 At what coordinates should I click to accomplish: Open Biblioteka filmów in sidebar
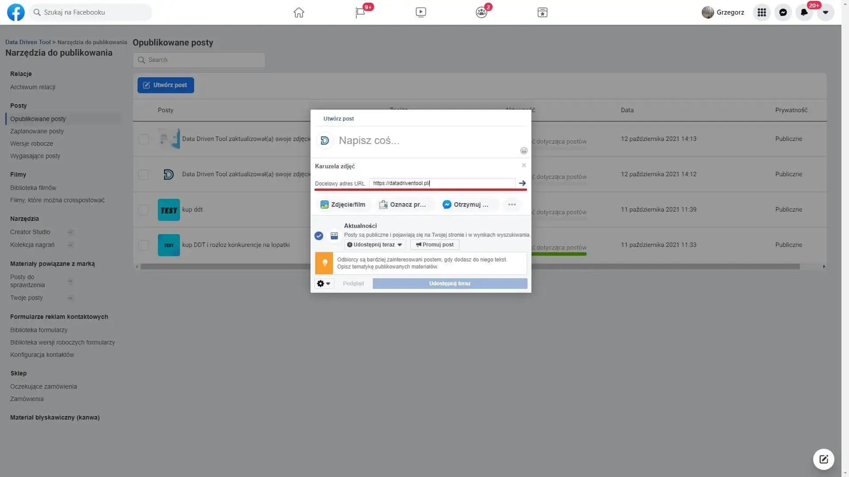33,188
